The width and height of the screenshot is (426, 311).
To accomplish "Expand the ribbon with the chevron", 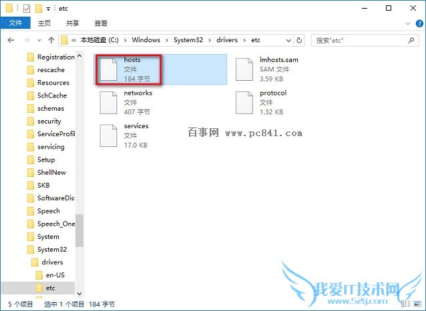I will point(407,23).
